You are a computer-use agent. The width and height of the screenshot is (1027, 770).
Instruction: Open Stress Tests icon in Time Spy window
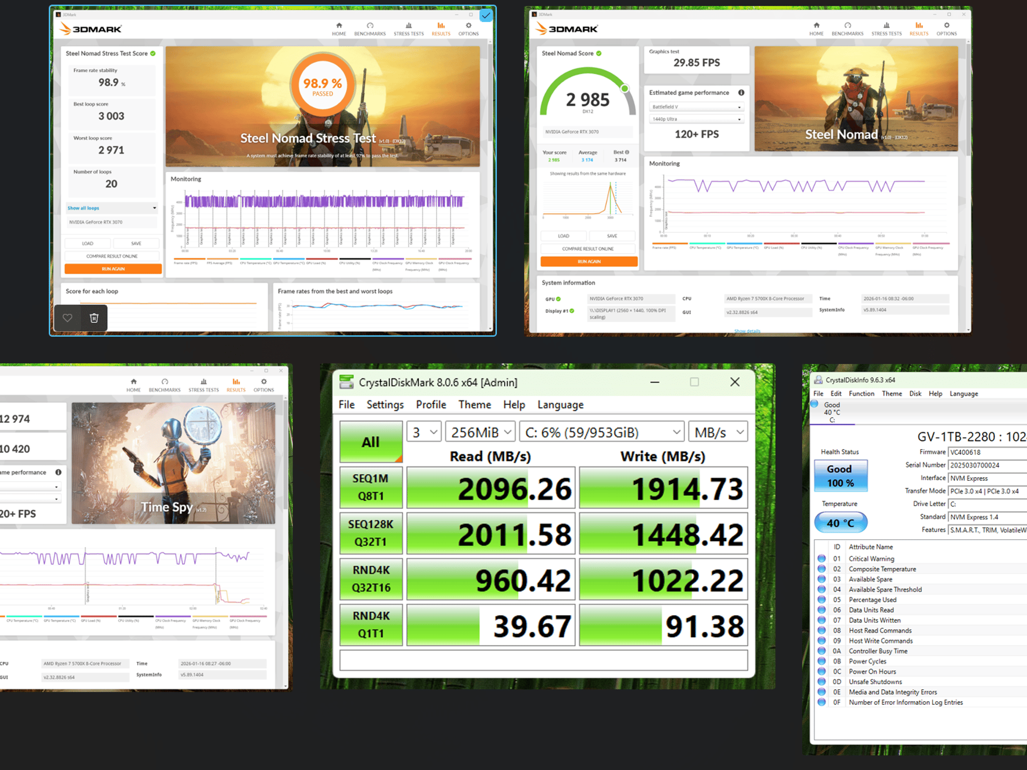pos(204,382)
